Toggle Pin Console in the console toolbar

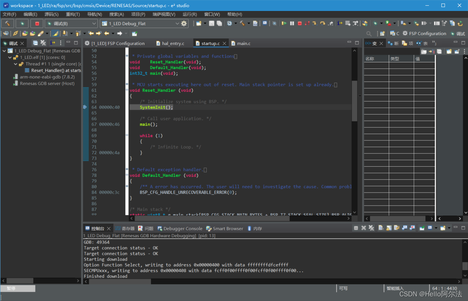(422, 228)
